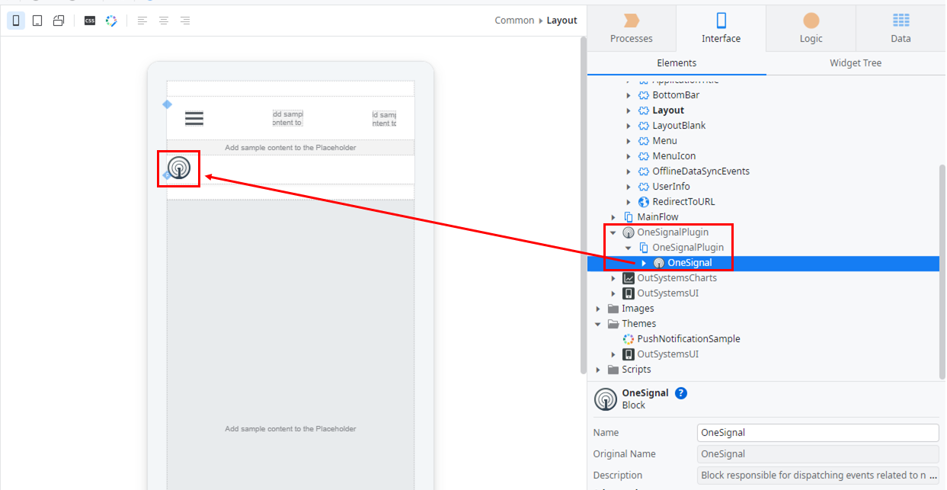
Task: Expand the Images folder
Action: 598,309
